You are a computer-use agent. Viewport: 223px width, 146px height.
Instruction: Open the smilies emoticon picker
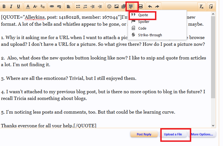(109, 6)
